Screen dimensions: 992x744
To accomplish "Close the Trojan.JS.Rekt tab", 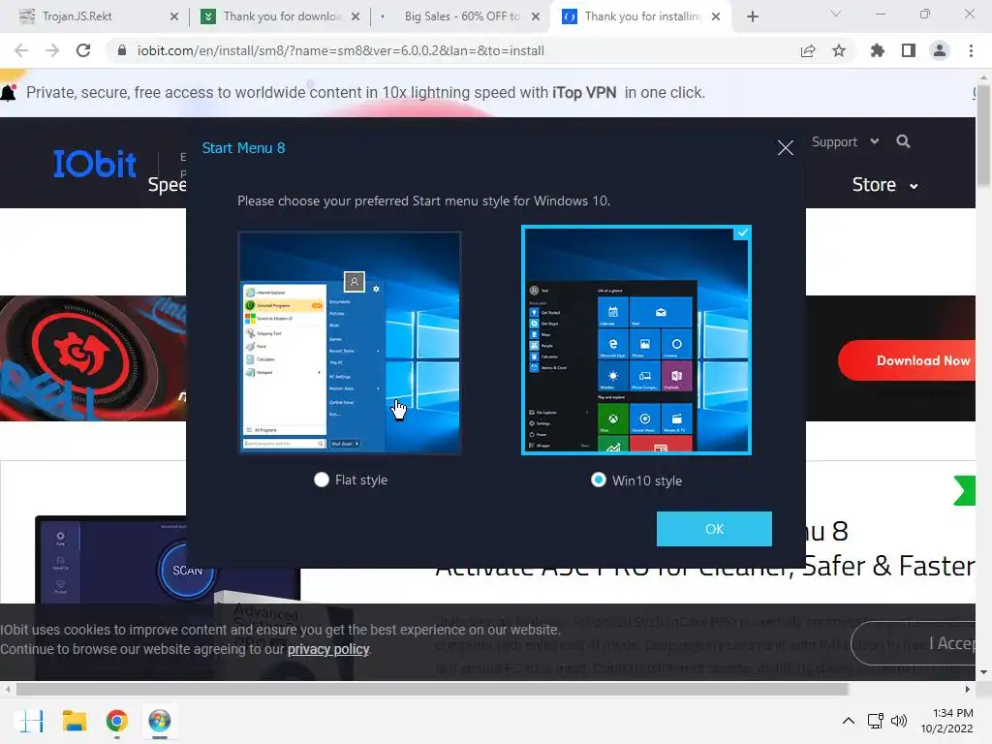I will (174, 16).
